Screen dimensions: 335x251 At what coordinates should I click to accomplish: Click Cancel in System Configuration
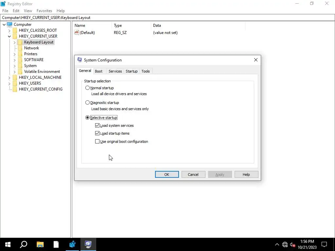(x=193, y=175)
